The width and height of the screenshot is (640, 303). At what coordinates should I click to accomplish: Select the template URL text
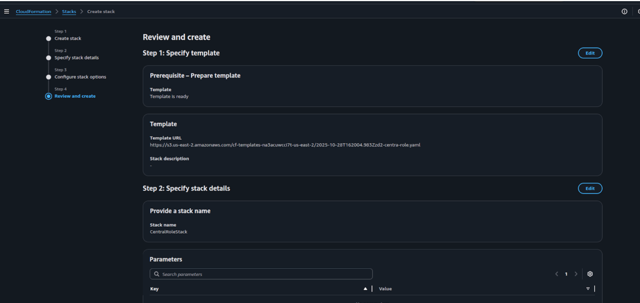285,145
